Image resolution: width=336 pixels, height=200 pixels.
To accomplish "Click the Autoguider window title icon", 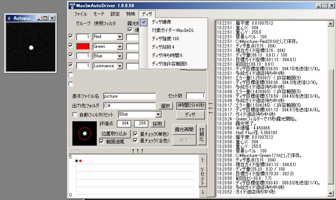I will (x=9, y=18).
